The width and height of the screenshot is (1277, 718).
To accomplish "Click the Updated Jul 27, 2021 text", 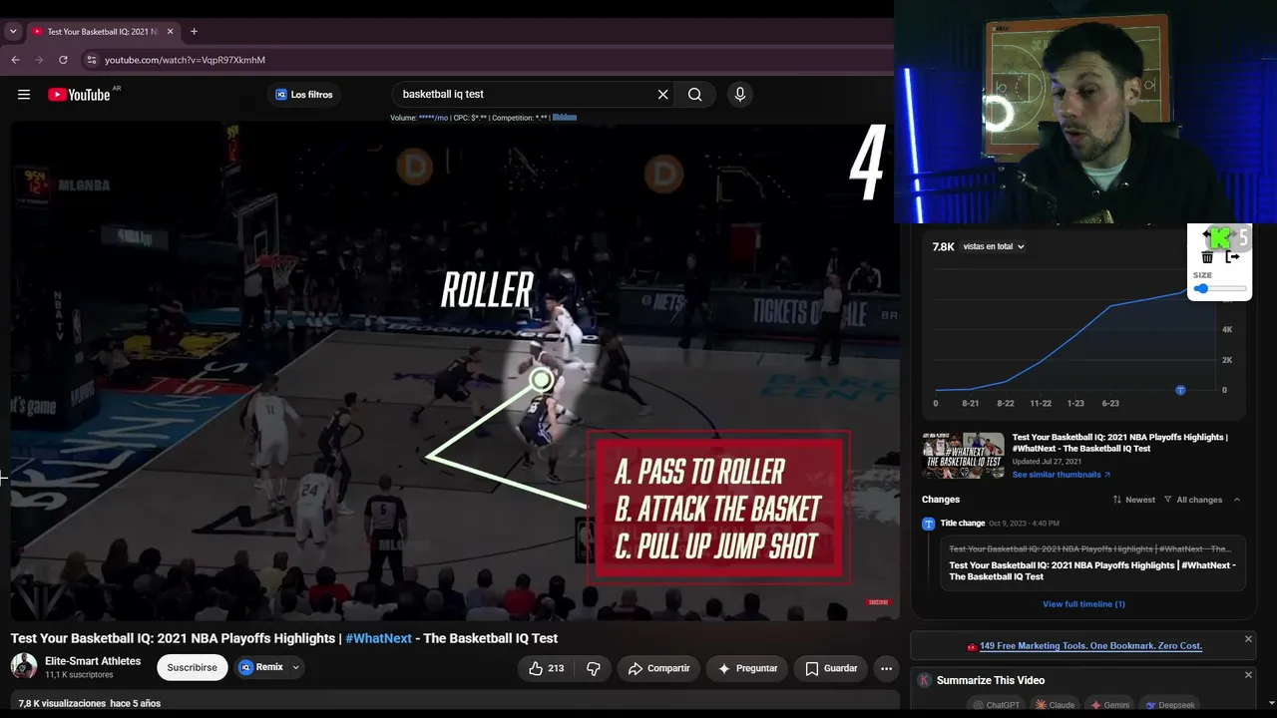I will coord(1048,462).
